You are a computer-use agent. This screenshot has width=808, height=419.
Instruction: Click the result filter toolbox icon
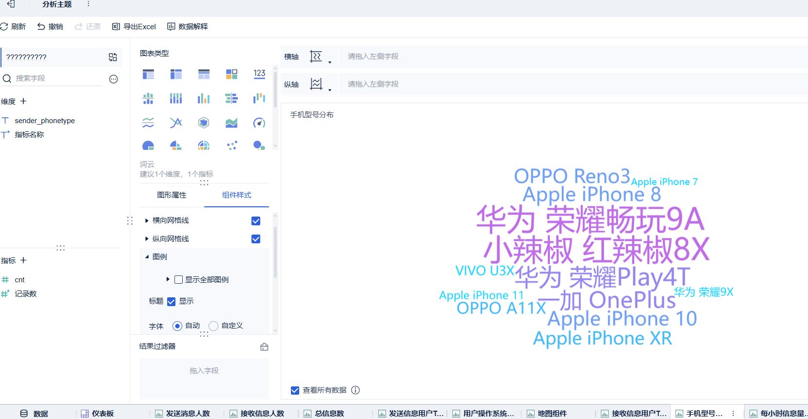coord(264,347)
